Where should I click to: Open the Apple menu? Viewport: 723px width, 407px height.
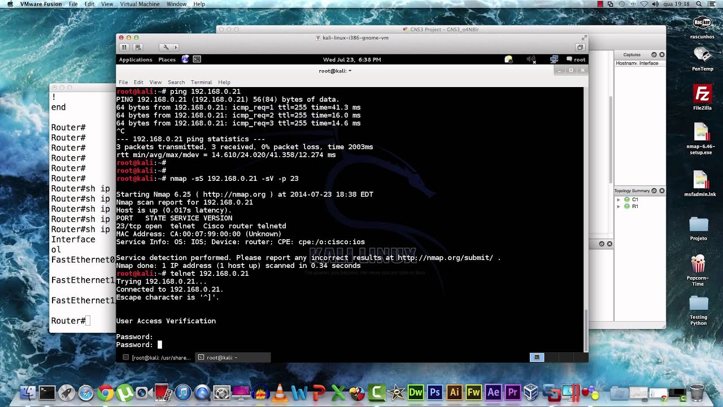point(9,4)
